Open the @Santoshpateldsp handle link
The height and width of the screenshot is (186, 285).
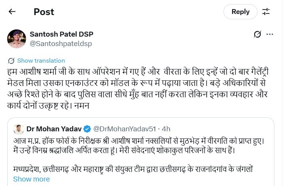[60, 43]
